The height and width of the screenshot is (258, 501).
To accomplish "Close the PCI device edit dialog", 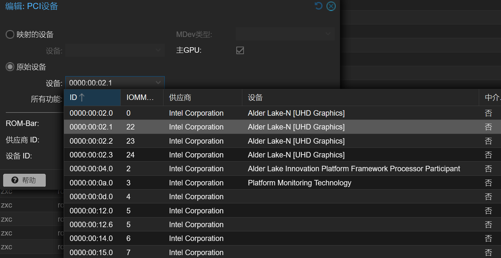I will [x=331, y=6].
